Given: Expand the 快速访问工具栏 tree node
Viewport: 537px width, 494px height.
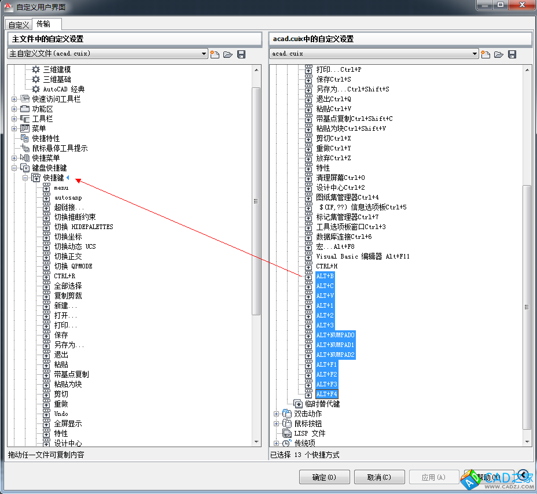Looking at the screenshot, I should point(14,99).
